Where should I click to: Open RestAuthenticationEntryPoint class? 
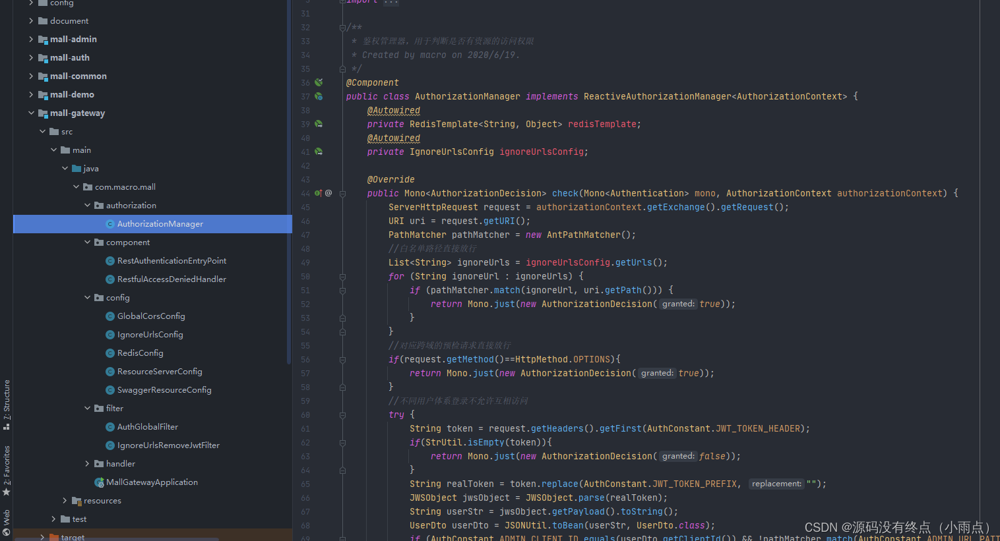coord(172,261)
